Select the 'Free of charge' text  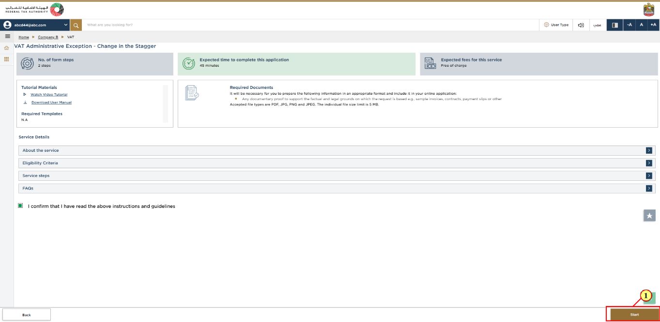[454, 66]
